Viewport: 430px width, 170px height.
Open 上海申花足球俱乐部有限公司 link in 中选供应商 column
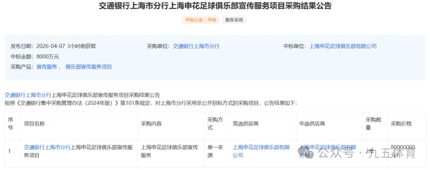[x=327, y=151]
